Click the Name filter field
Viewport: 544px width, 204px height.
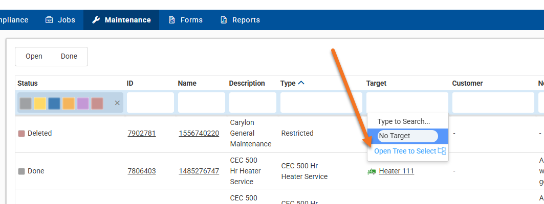pos(202,103)
